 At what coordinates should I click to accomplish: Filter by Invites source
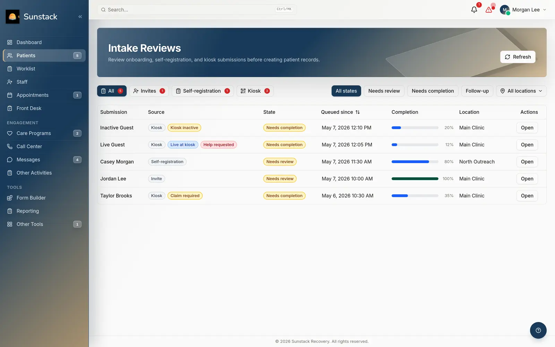(149, 91)
